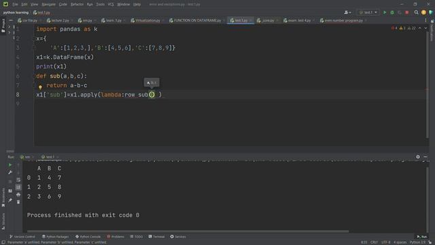
Task: Toggle scroll to end in Run console
Action: click(18, 187)
